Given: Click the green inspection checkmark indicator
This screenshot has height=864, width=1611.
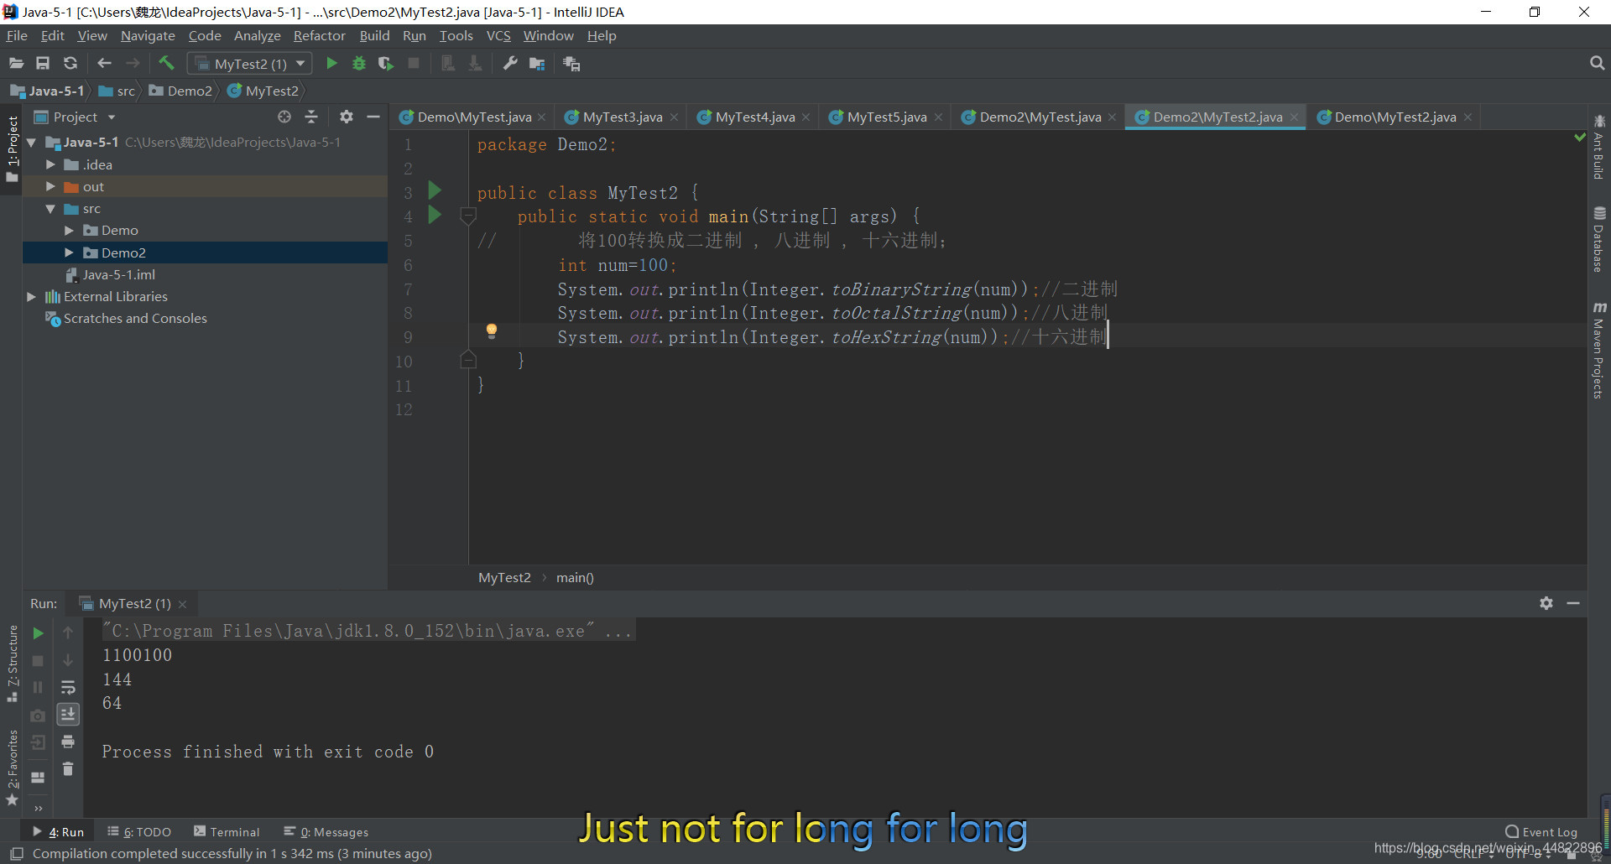Looking at the screenshot, I should point(1580,137).
